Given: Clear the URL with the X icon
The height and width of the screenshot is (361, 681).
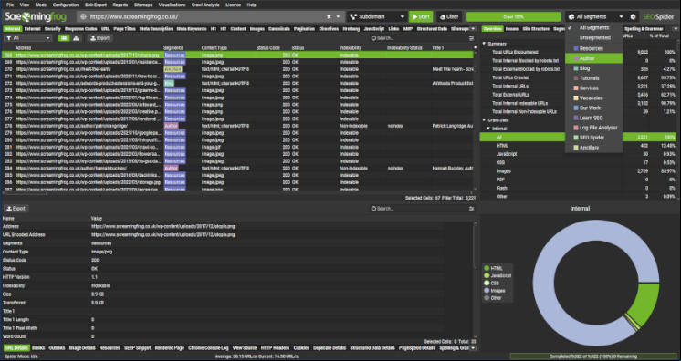Looking at the screenshot, I should [329, 17].
